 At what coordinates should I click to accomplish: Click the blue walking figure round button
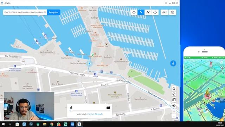pyautogui.click(x=173, y=64)
